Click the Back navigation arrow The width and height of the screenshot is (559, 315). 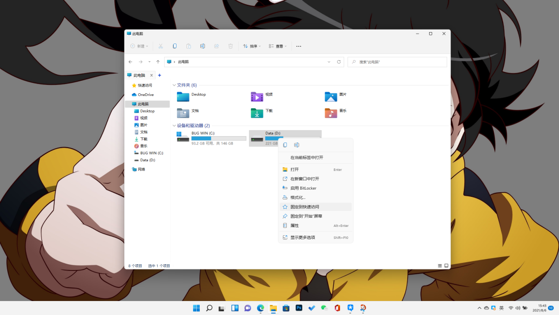[x=130, y=62]
